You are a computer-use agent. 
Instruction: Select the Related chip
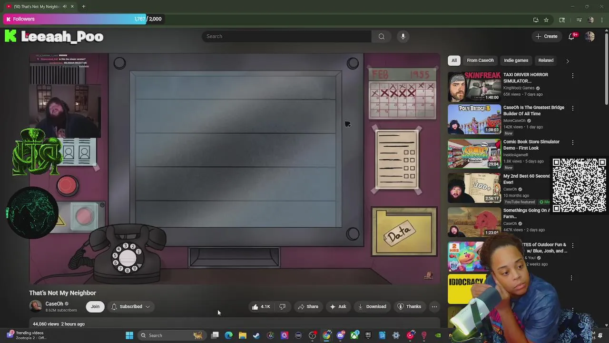click(x=546, y=61)
